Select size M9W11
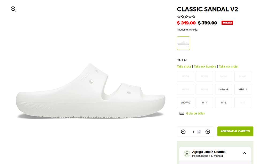Image resolution: width=274 pixels, height=164 pixels. click(243, 90)
